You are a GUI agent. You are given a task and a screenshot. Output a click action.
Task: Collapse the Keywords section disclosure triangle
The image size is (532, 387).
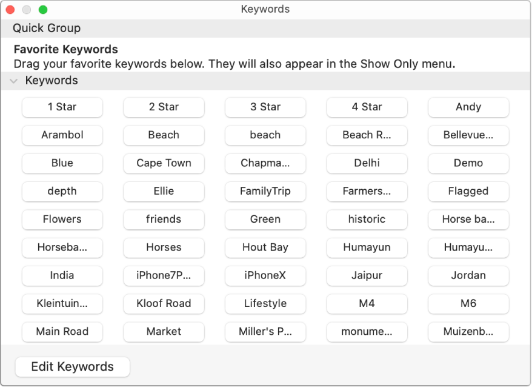coord(13,80)
